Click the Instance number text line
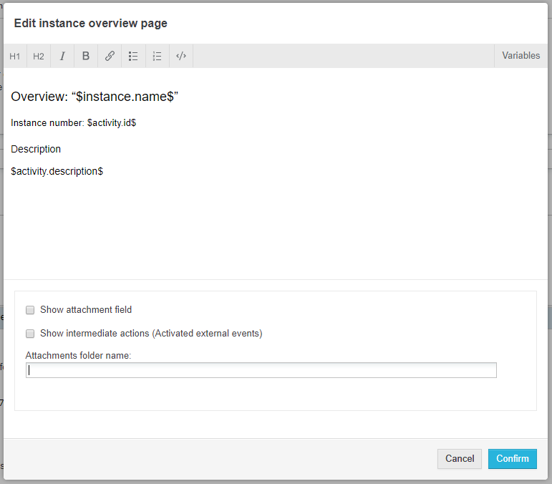 pyautogui.click(x=73, y=123)
